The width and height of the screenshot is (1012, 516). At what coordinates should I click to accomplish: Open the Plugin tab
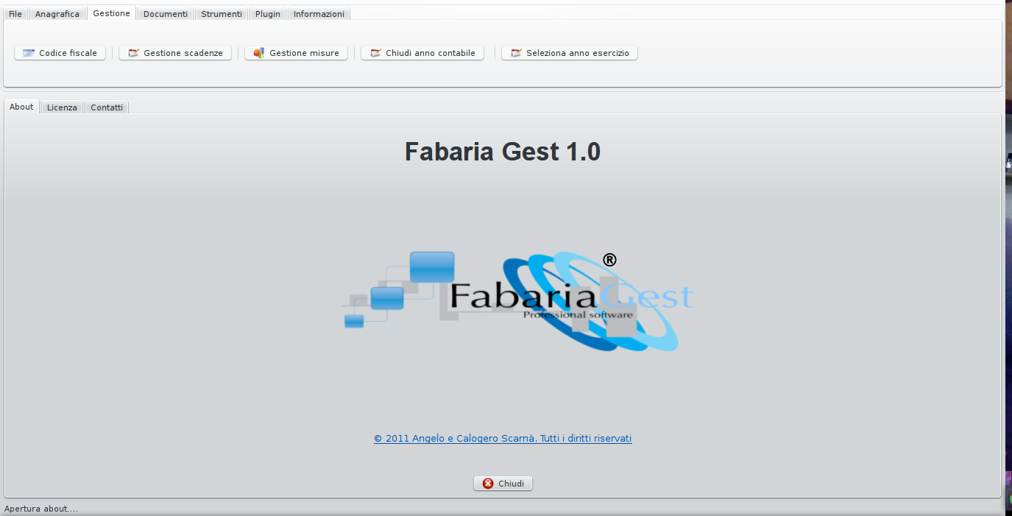268,14
